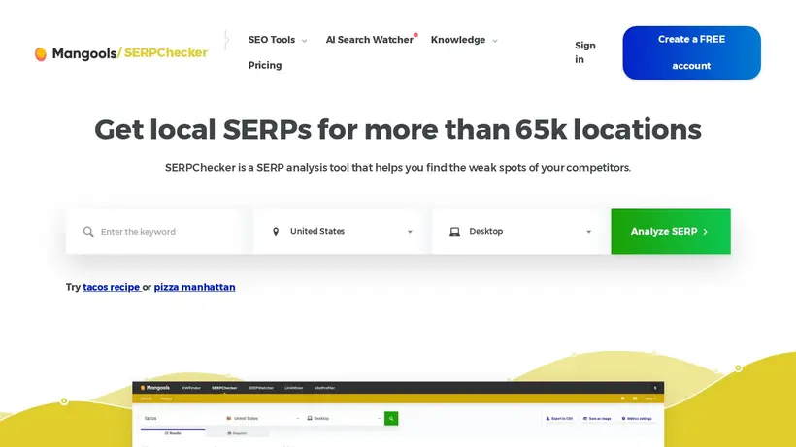Image resolution: width=796 pixels, height=447 pixels.
Task: Open the United States location dropdown
Action: tap(339, 232)
